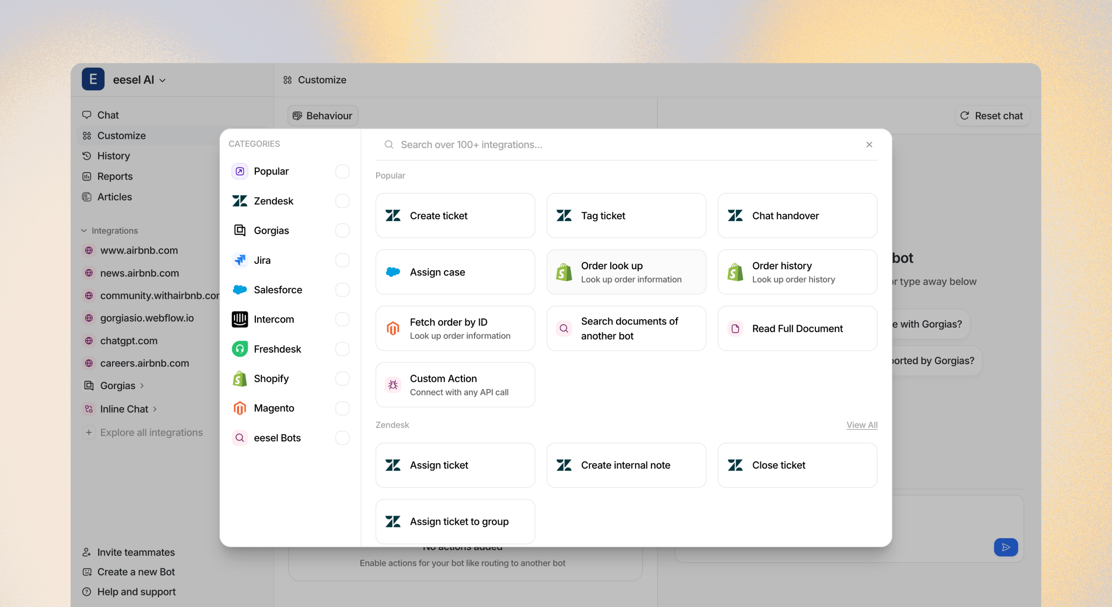
Task: Select the Assign ticket card
Action: (x=455, y=465)
